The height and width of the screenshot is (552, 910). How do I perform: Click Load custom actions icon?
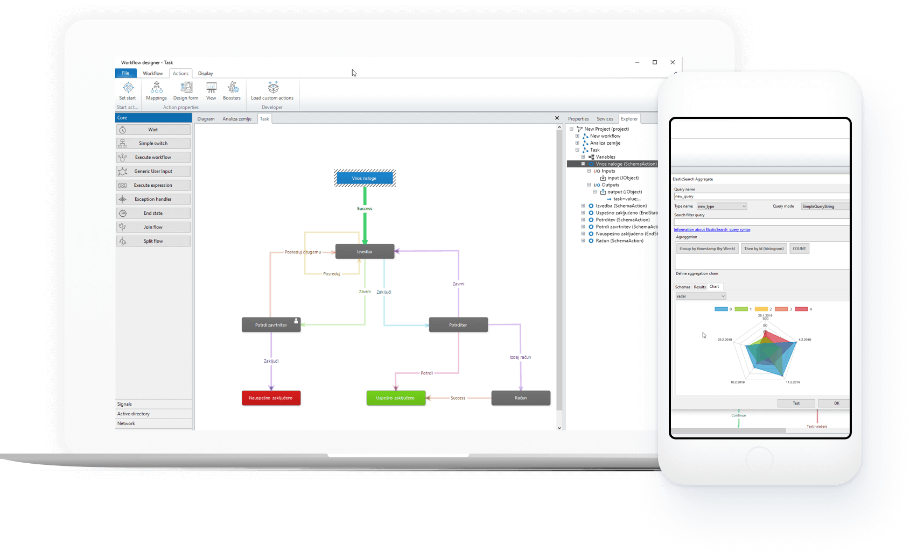(273, 88)
